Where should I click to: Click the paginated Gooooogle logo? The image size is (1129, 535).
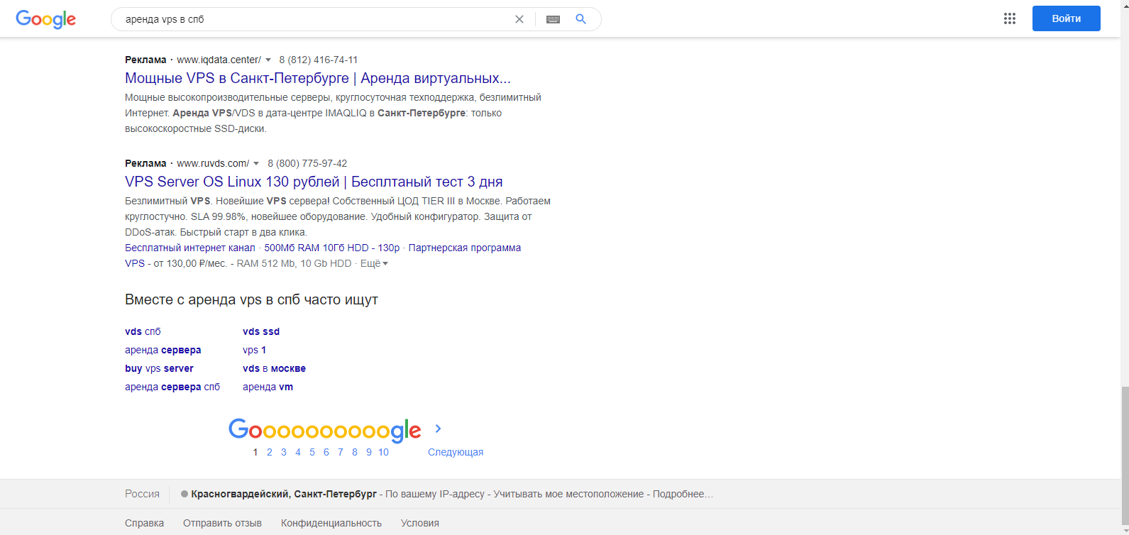point(325,430)
